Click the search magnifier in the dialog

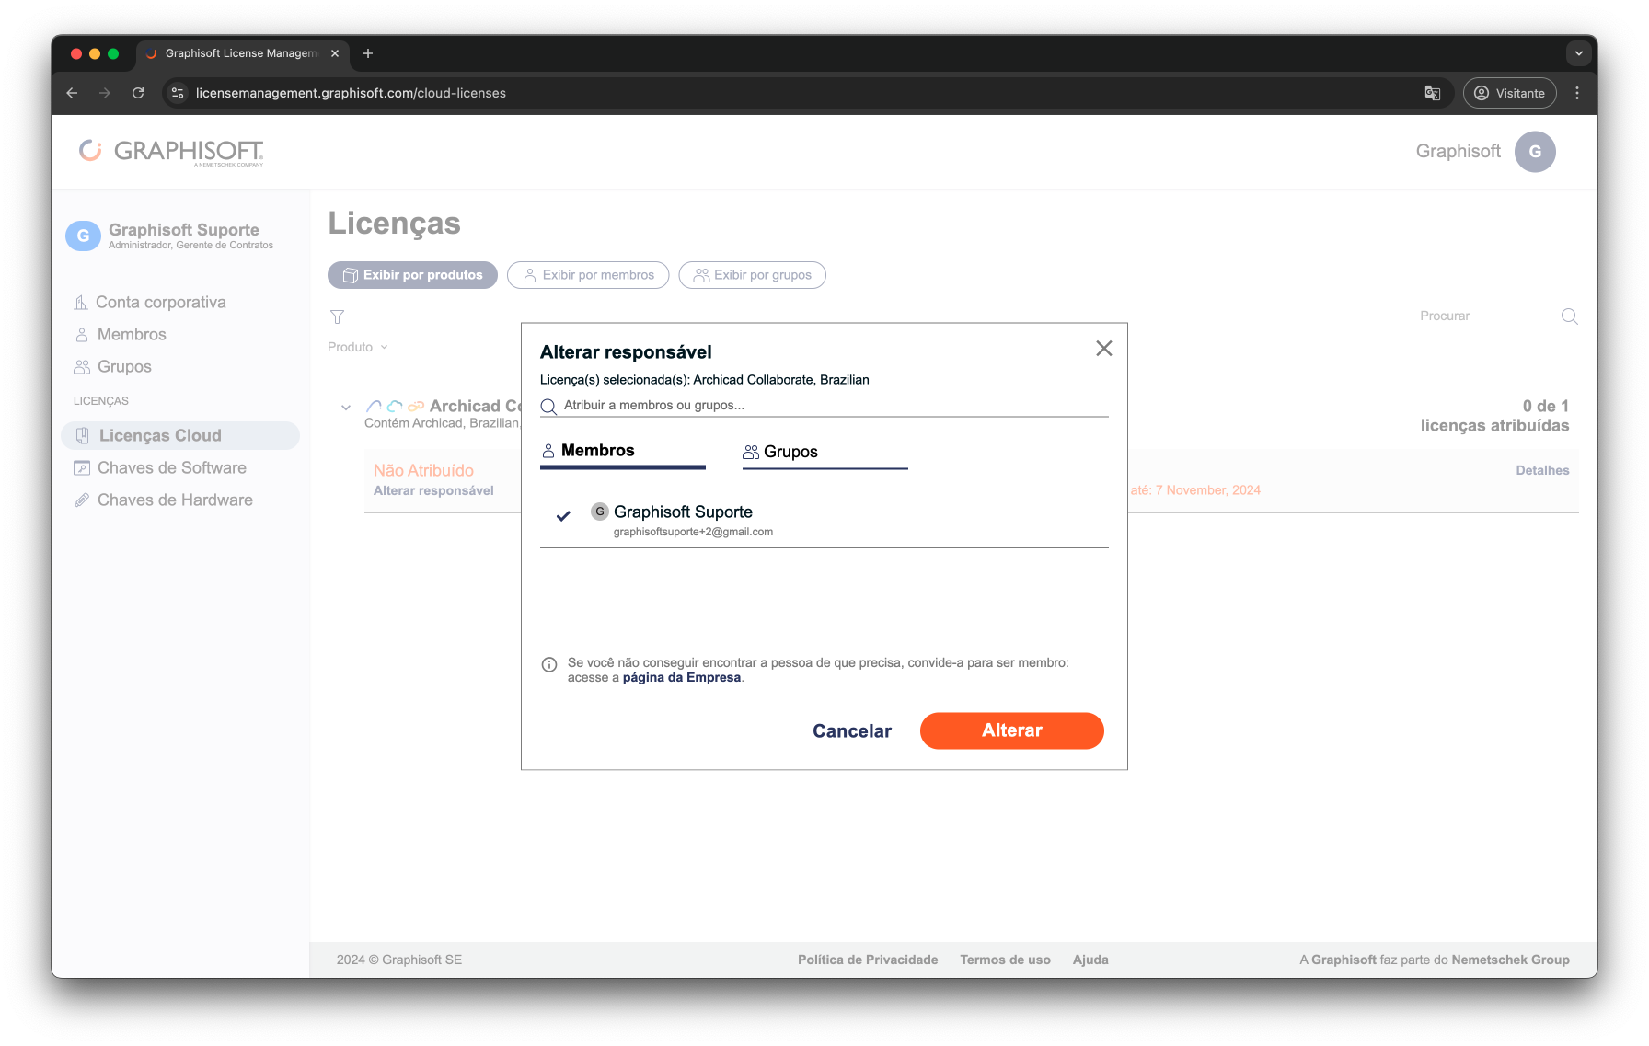coord(548,407)
